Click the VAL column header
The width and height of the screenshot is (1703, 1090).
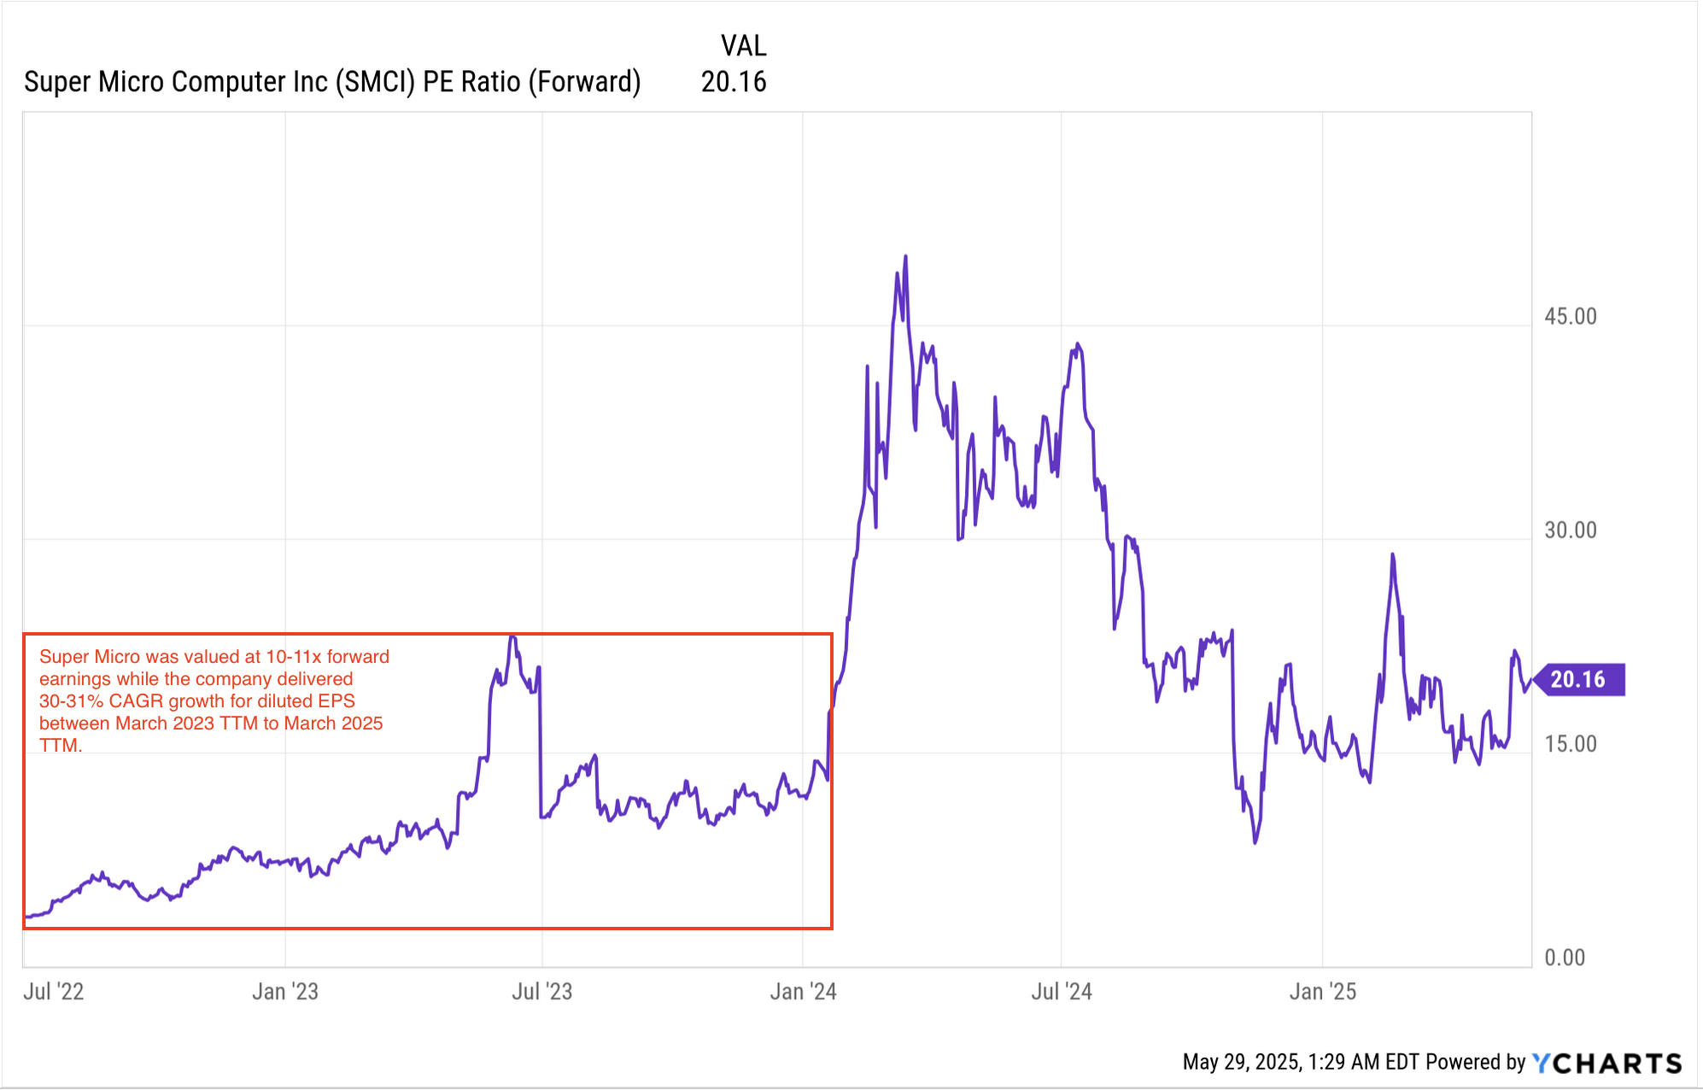pyautogui.click(x=743, y=45)
